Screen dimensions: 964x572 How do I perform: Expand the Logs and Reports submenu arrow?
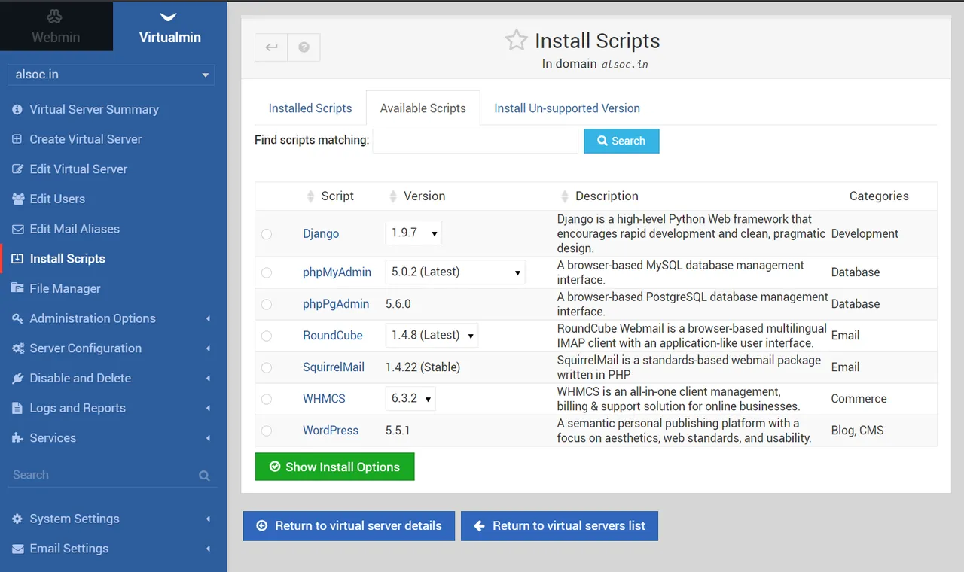208,409
